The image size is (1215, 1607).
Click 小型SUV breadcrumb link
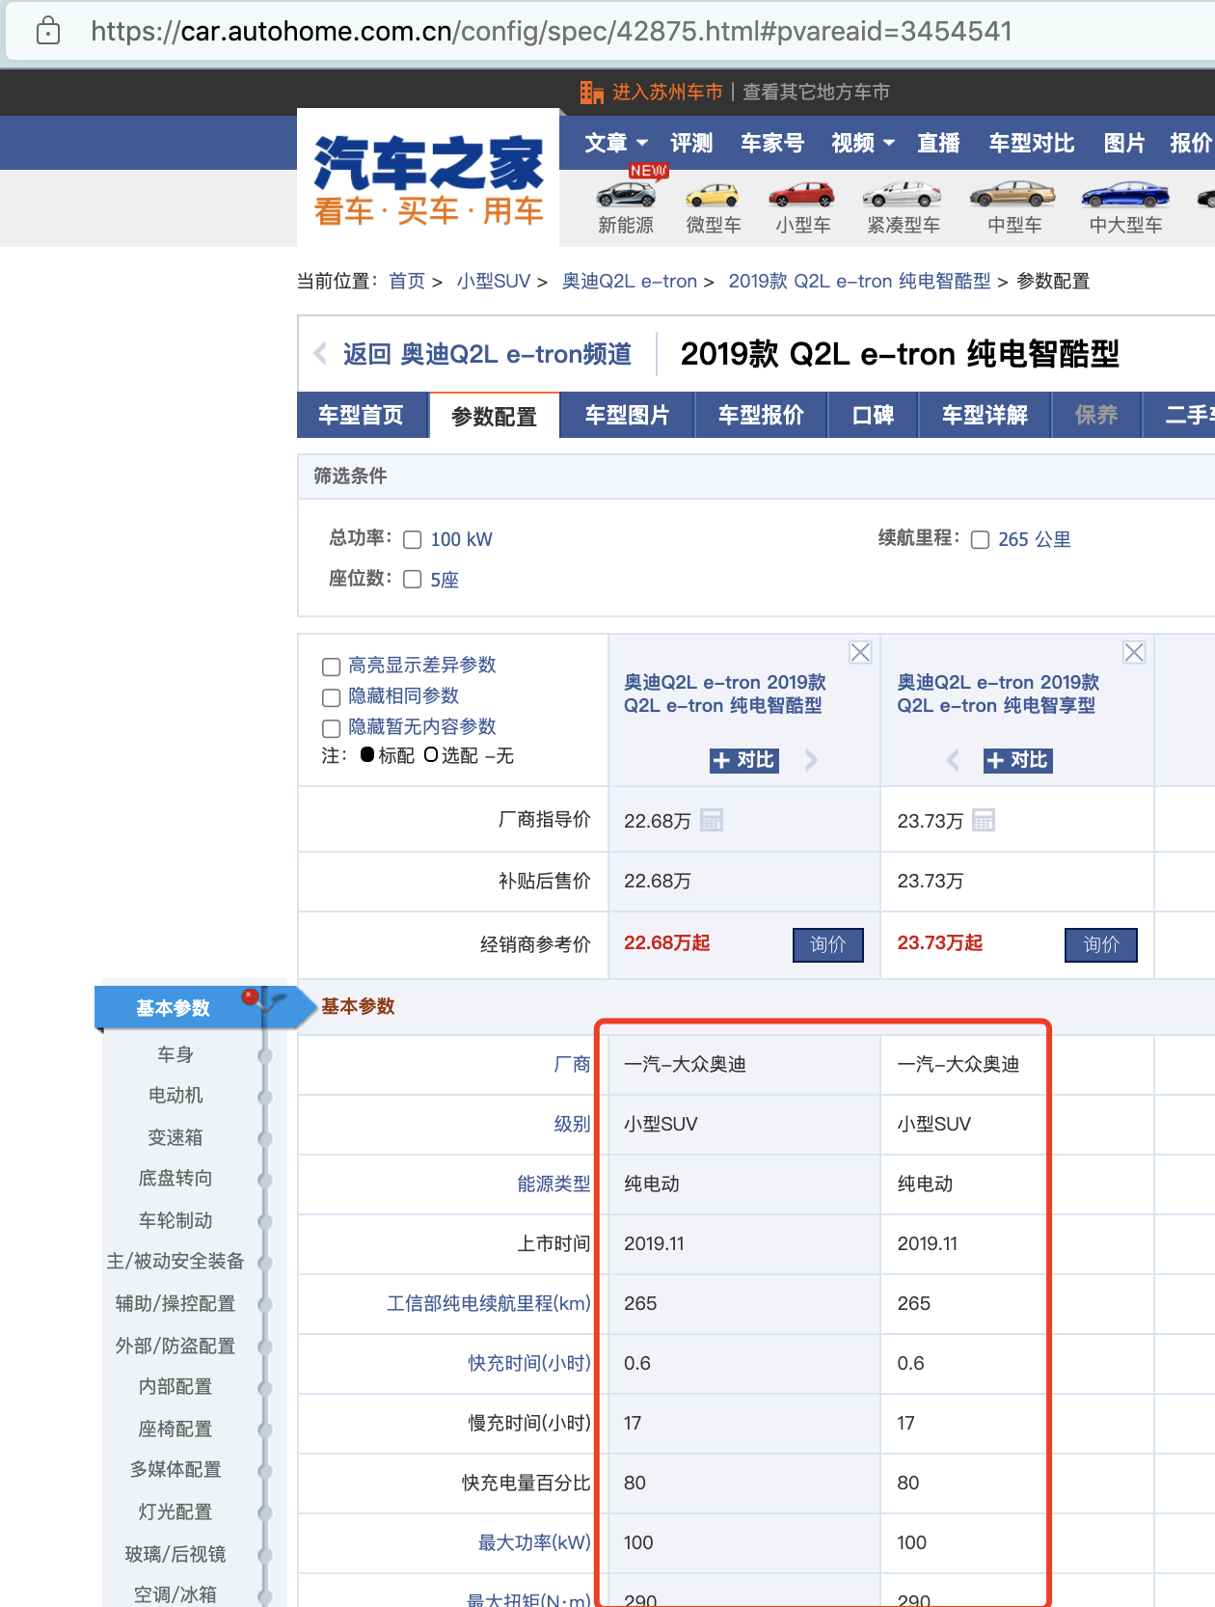click(494, 281)
